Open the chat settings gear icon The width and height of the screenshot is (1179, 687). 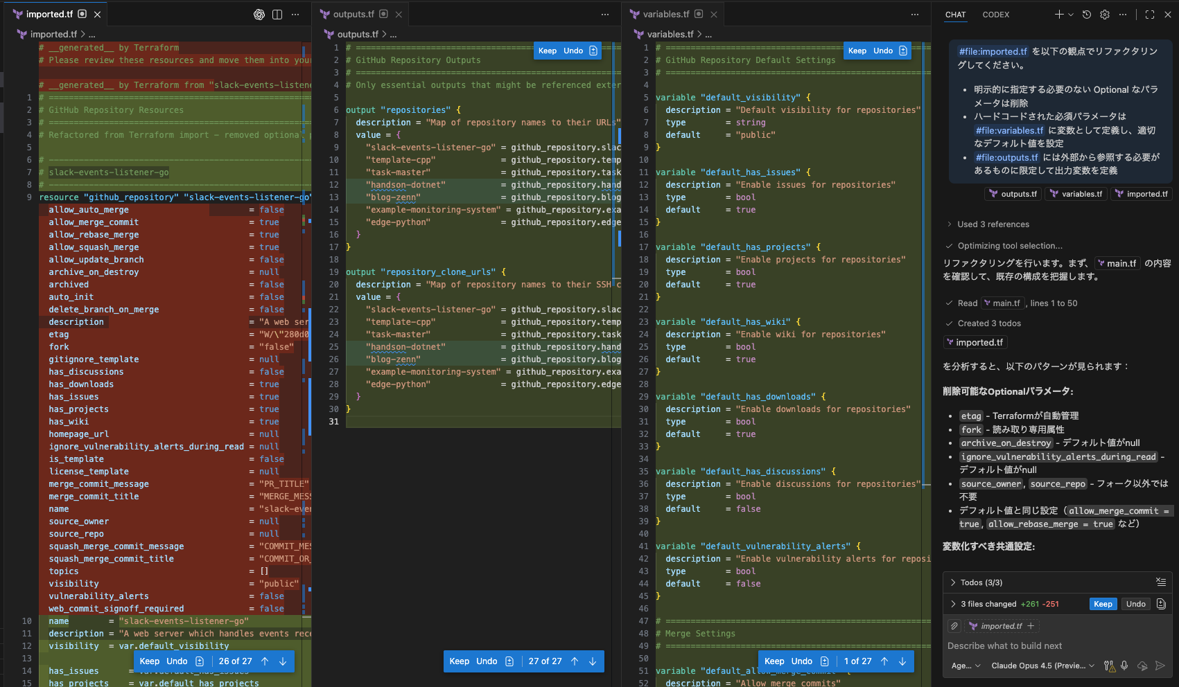tap(1105, 14)
